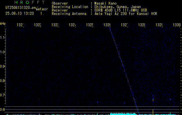The height and width of the screenshot is (115, 182).
Task: Click the location Shibukawa, Gunma, Japan
Action: (117, 7)
